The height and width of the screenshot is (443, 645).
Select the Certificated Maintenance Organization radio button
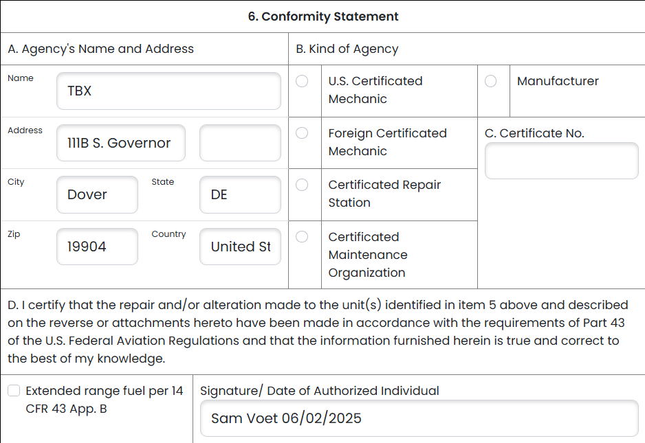pyautogui.click(x=302, y=237)
